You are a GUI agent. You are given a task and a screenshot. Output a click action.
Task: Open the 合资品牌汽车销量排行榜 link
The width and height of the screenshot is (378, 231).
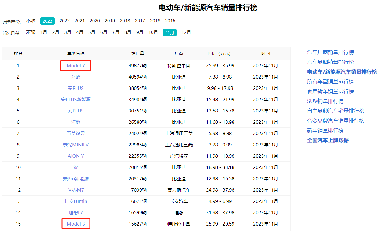(x=336, y=121)
